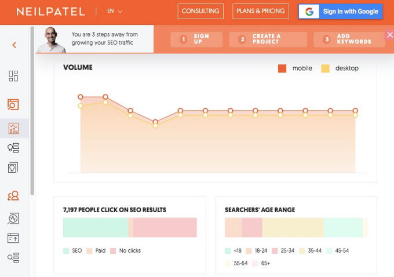
Task: Open the magnifier with list lines sidebar icon
Action: [13, 257]
